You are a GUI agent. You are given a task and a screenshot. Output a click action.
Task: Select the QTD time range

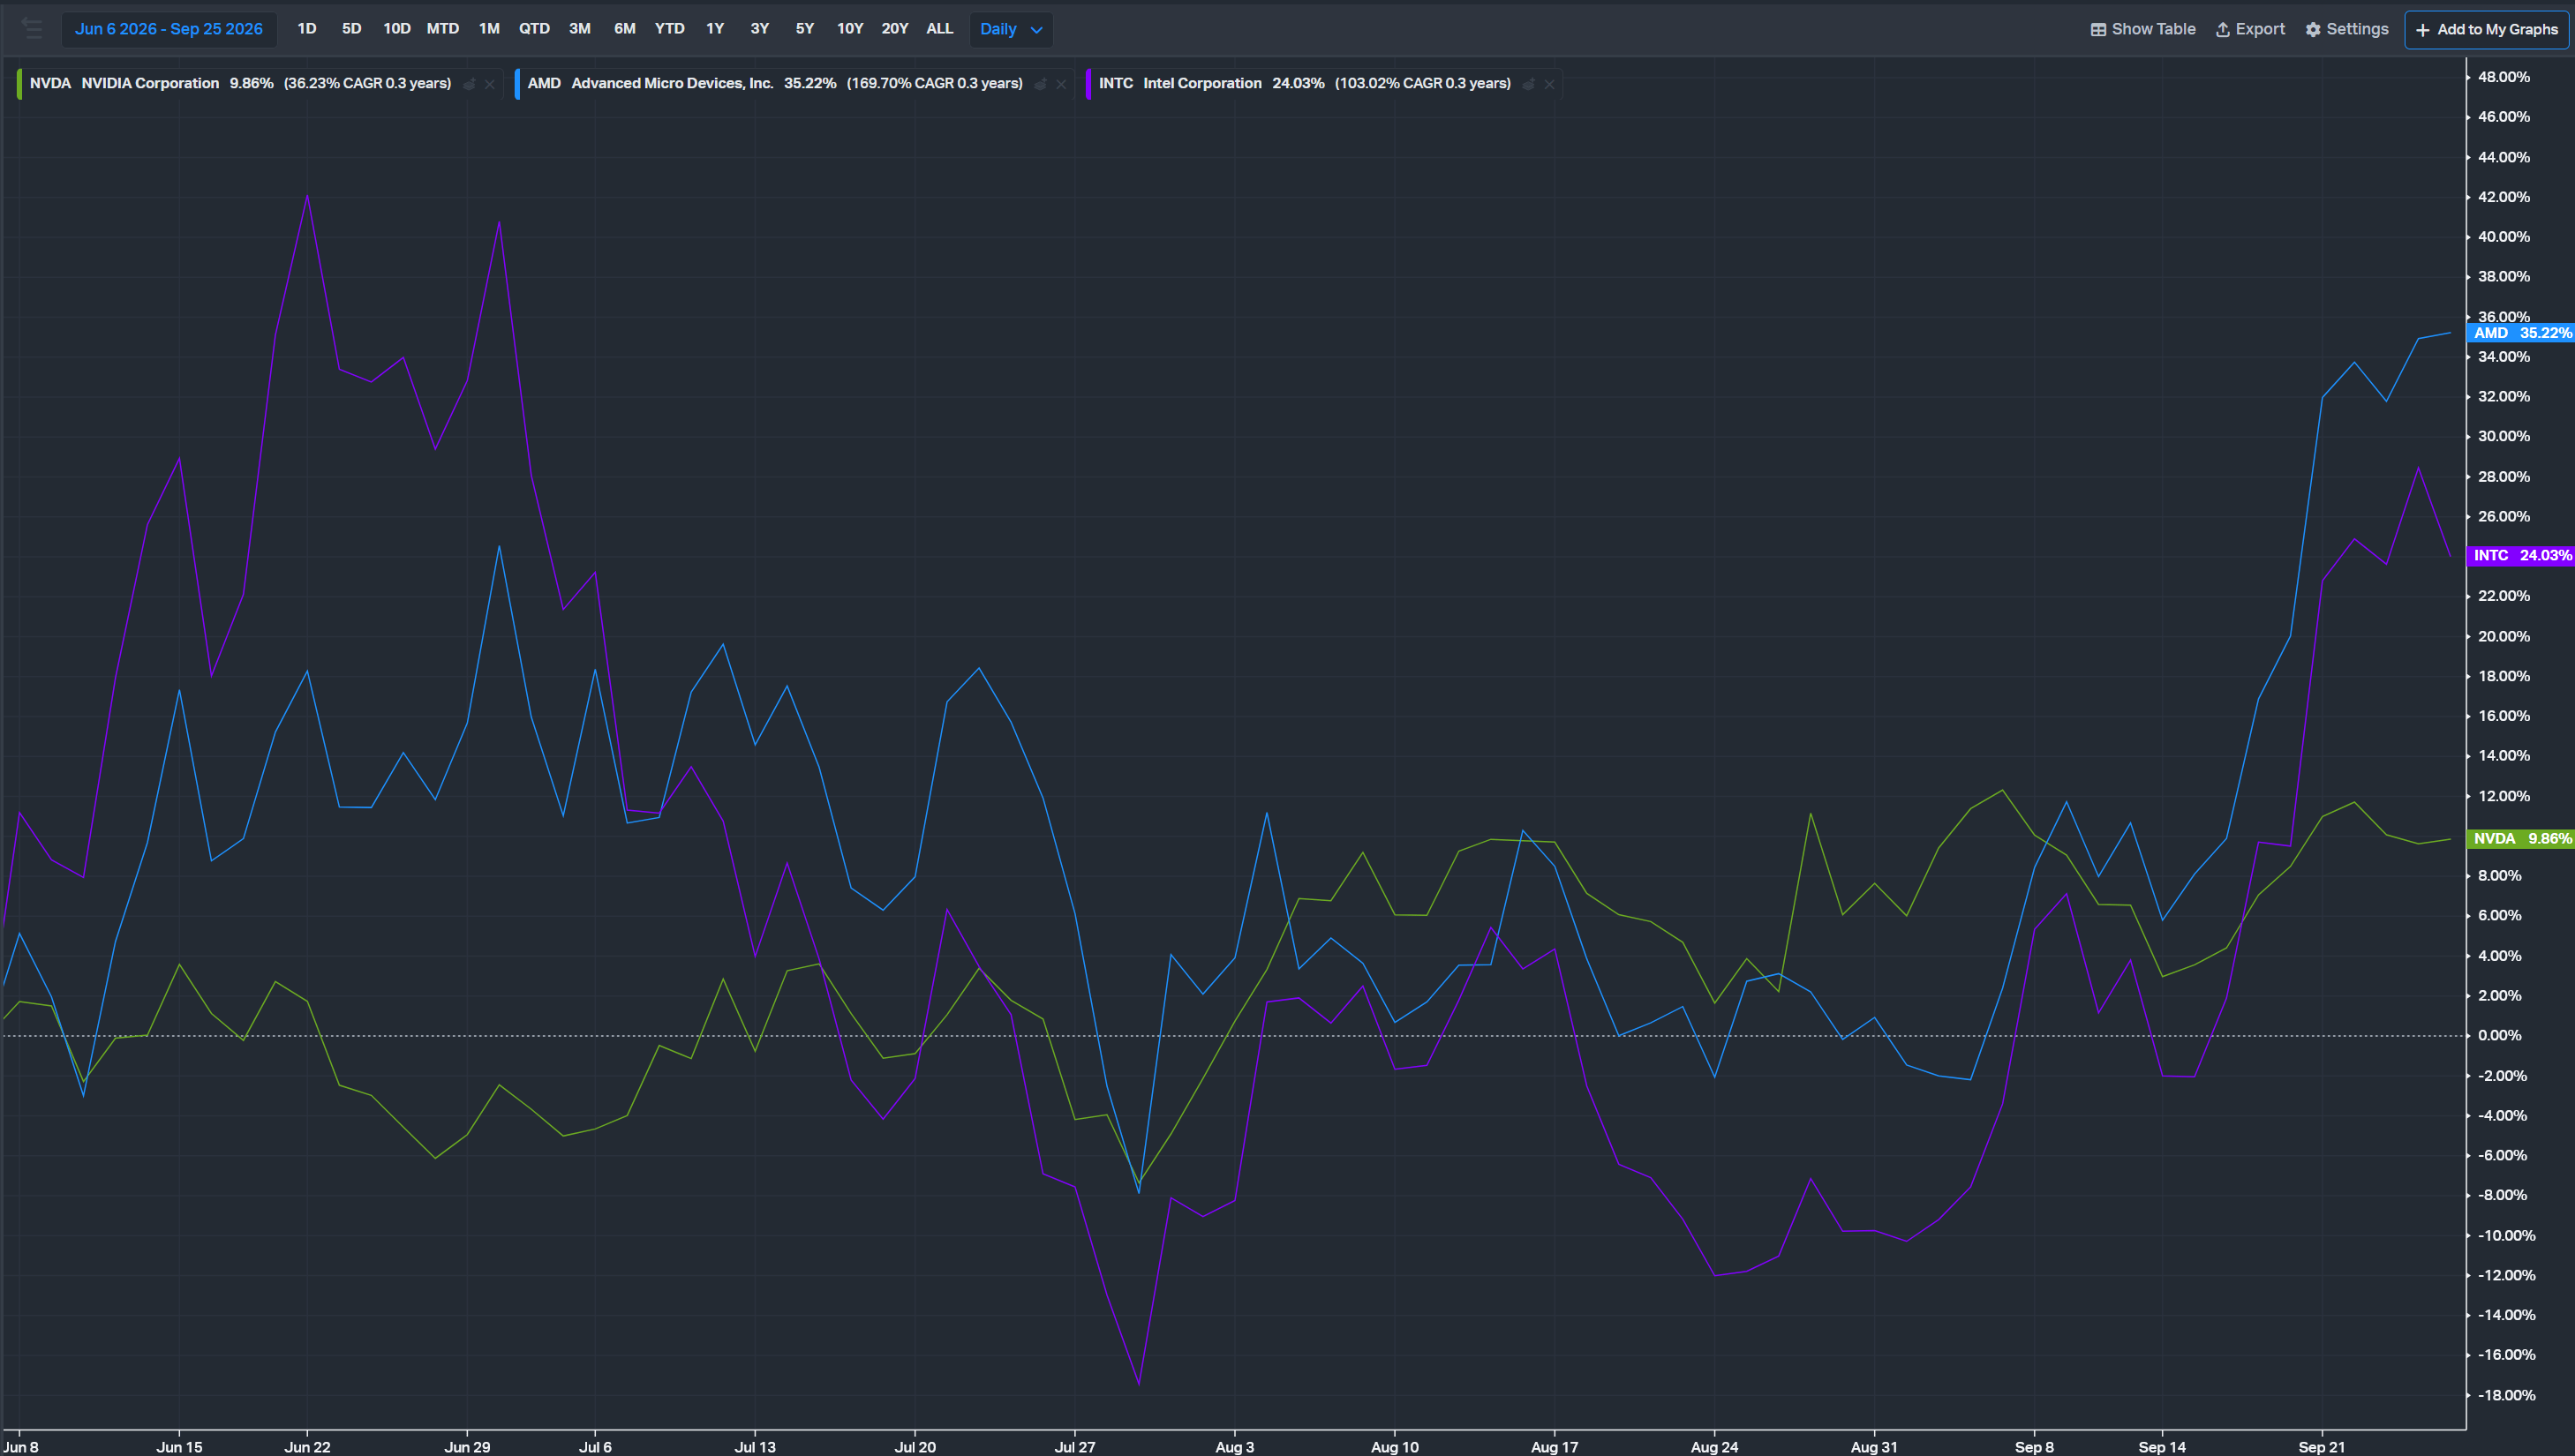click(534, 29)
